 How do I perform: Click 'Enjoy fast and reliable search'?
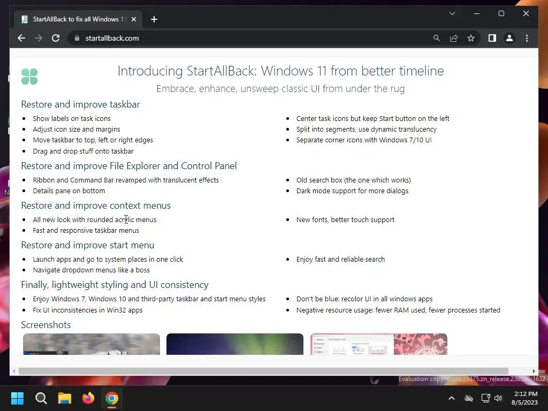pos(341,260)
